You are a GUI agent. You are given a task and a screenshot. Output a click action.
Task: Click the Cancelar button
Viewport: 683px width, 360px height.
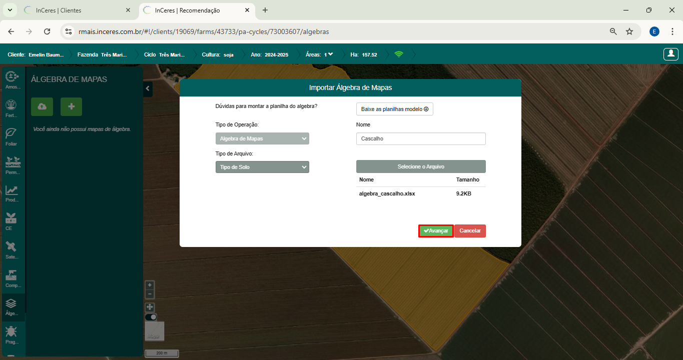470,231
